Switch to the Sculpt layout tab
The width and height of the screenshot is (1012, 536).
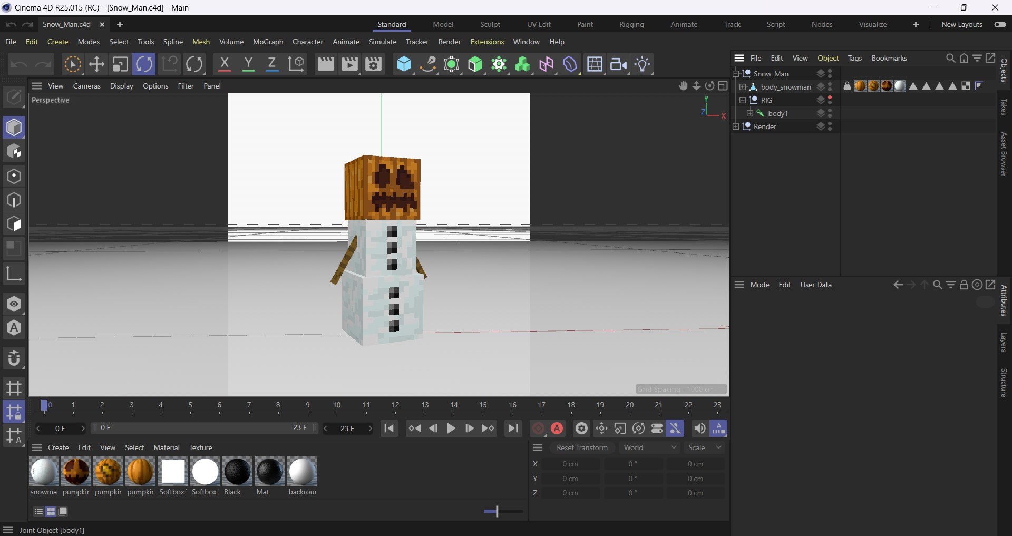tap(490, 24)
